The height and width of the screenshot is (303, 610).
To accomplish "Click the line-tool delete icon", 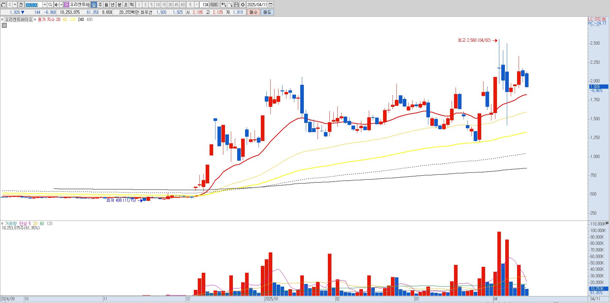I will [230, 5].
